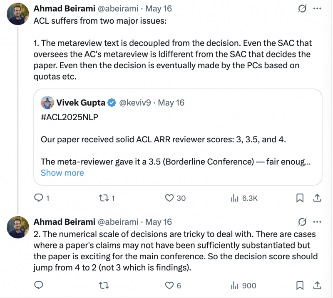View analytics showing 900 views
Screen dimensions: 333x298
(x=244, y=285)
